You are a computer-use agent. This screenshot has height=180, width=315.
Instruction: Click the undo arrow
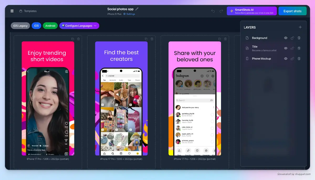(x=213, y=11)
